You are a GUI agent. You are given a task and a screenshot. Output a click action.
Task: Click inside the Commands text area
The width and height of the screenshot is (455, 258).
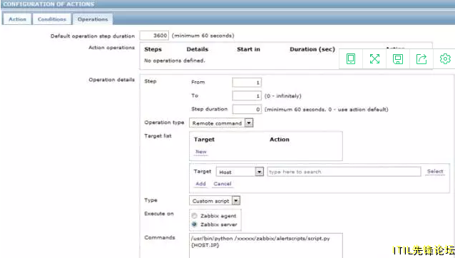click(266, 245)
